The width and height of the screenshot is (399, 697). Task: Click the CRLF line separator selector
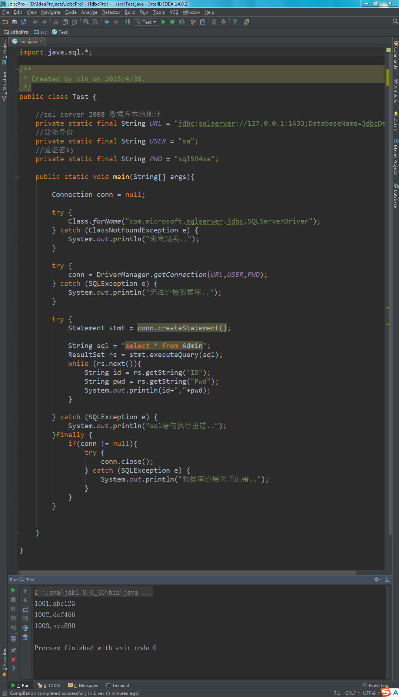pyautogui.click(x=352, y=693)
